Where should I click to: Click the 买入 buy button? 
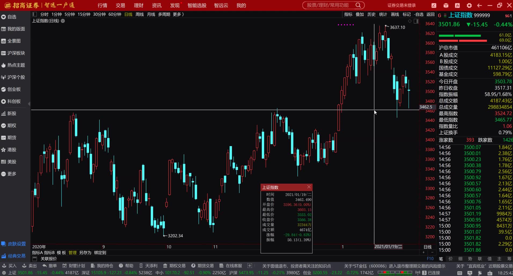pos(9,266)
